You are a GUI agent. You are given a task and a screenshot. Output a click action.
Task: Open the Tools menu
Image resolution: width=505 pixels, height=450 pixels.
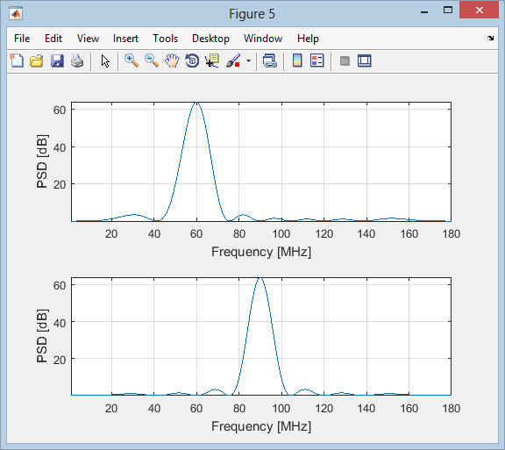pyautogui.click(x=165, y=39)
